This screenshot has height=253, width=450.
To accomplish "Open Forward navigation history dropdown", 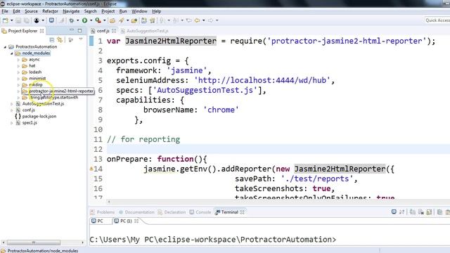I will 217,20.
